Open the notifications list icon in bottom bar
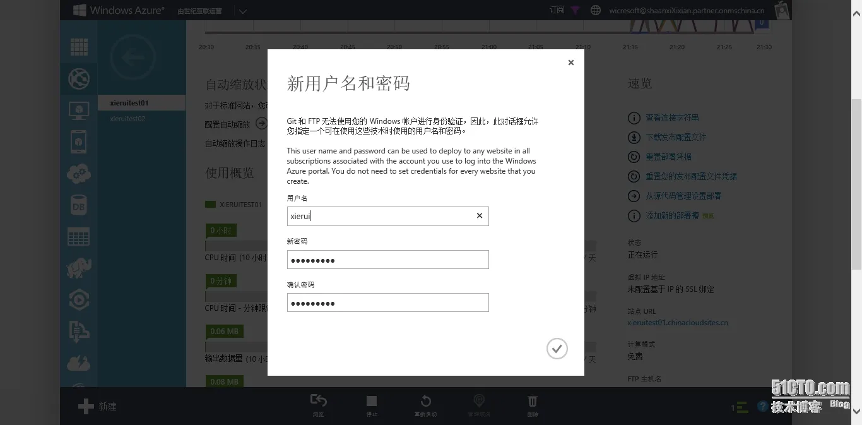Viewport: 862px width, 425px height. 740,407
